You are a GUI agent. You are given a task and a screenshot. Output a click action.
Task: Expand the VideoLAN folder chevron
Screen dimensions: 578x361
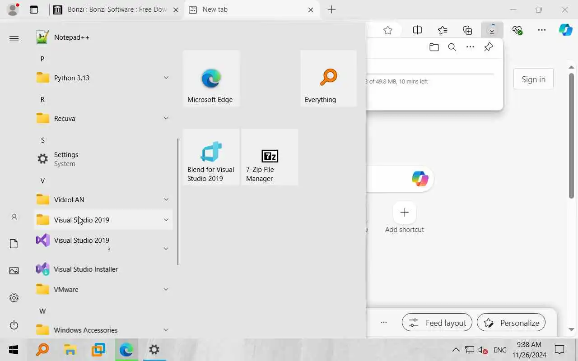[x=166, y=199]
